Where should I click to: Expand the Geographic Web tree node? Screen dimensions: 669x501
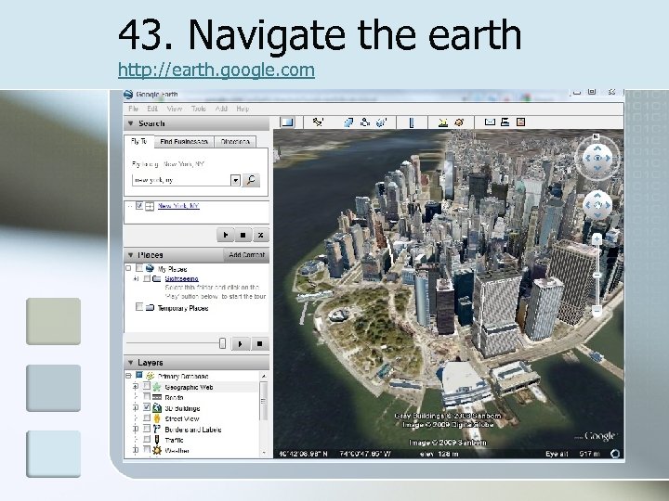click(136, 386)
